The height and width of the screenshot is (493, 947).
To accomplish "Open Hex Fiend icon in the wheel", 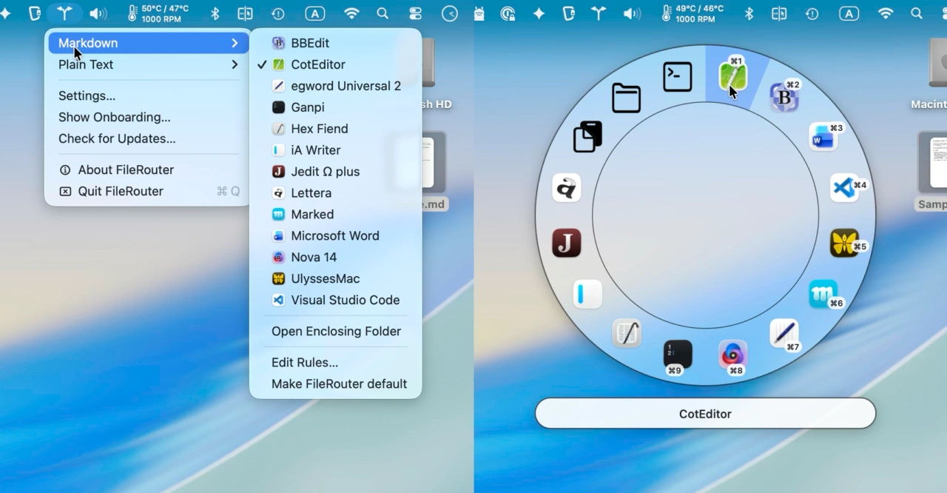I will [627, 333].
